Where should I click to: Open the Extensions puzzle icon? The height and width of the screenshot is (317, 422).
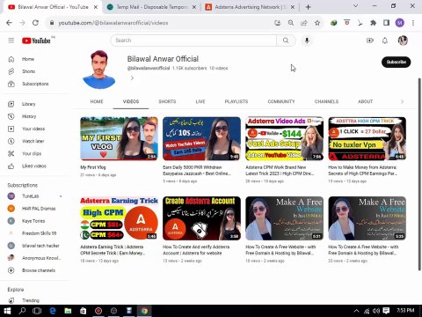tap(373, 23)
